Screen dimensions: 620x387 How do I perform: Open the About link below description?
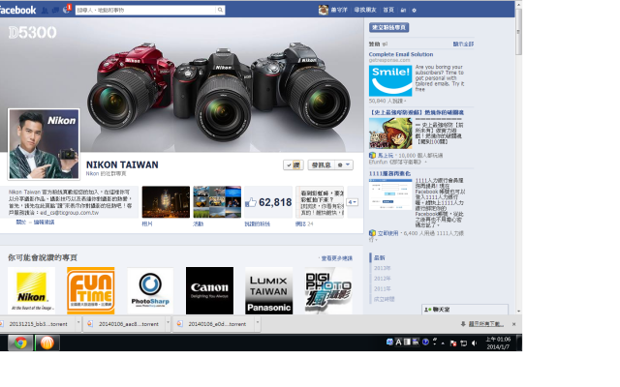[20, 223]
